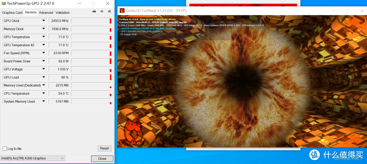The height and width of the screenshot is (164, 367).
Task: Click the FurMark render viewport eye
Action: pos(243,82)
